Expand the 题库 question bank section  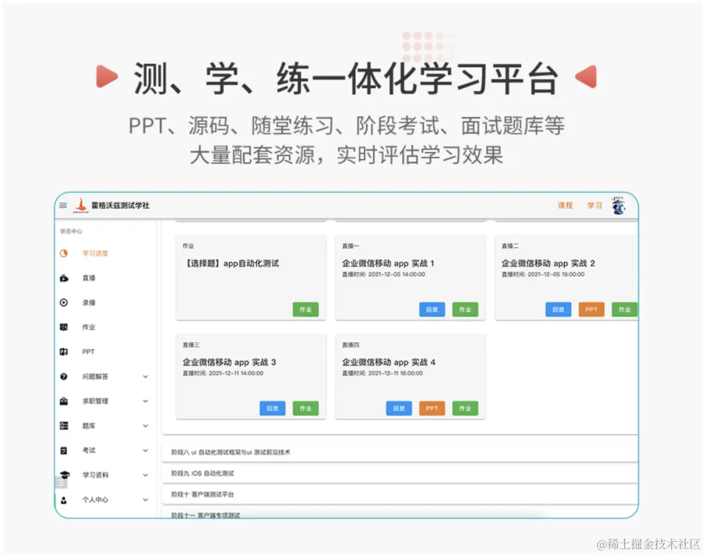tap(145, 426)
